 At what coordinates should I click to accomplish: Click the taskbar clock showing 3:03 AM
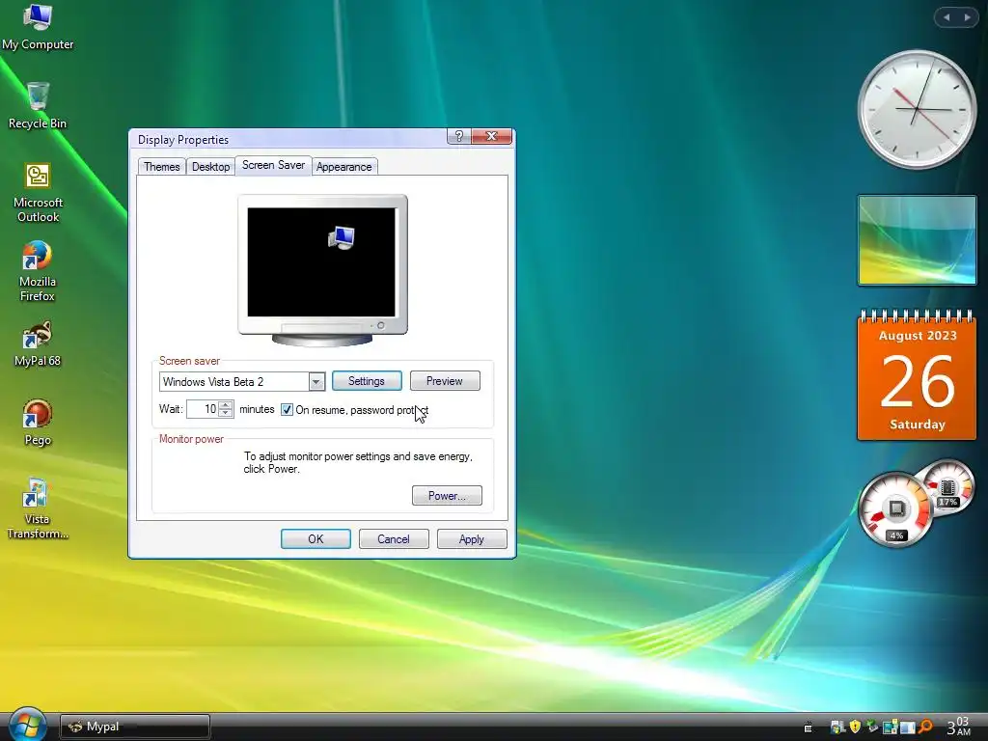(958, 727)
